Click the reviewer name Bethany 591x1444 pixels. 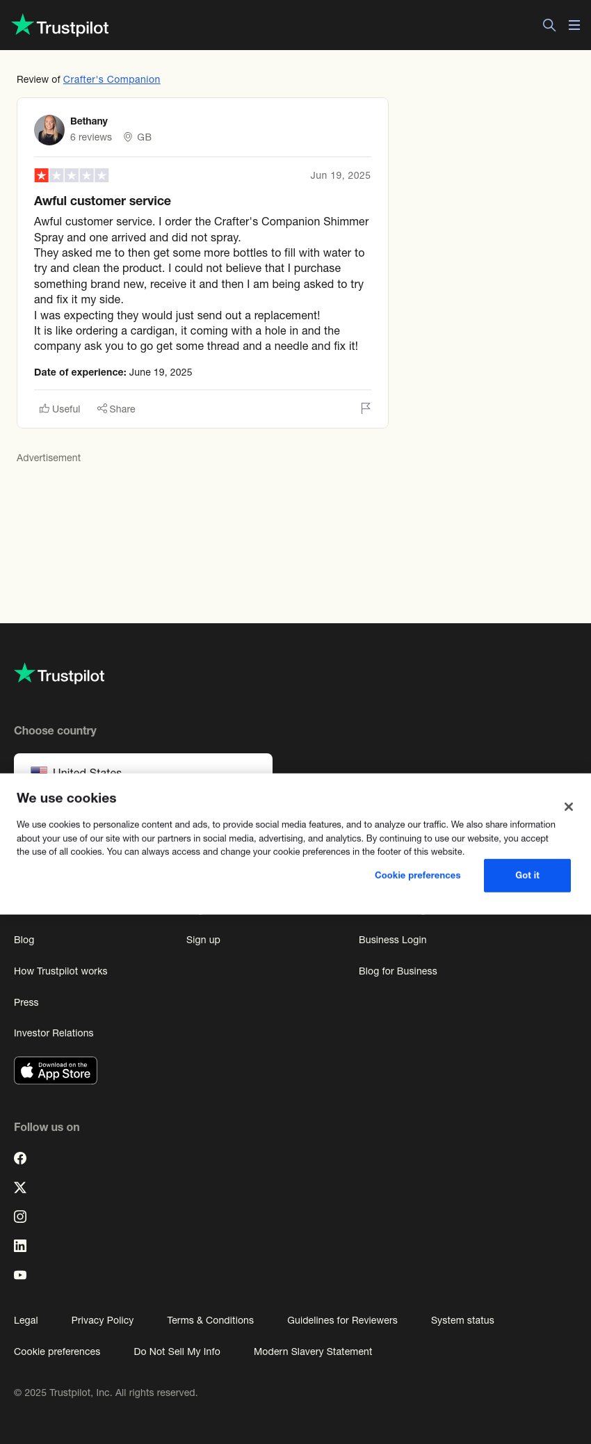click(89, 121)
